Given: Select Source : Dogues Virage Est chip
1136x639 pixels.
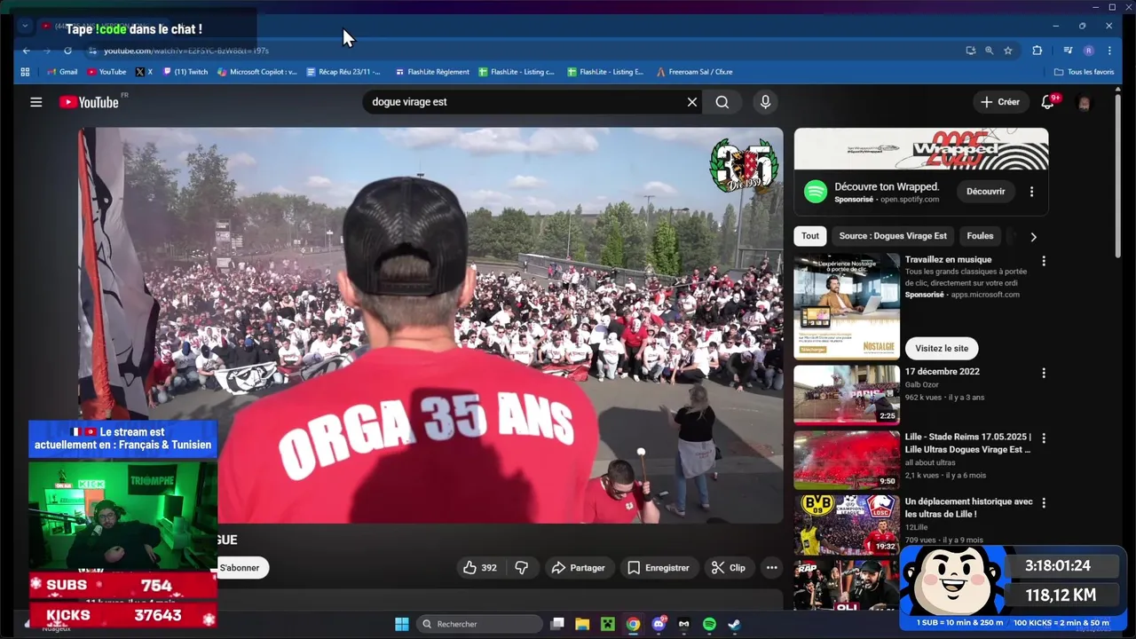Looking at the screenshot, I should coord(893,236).
